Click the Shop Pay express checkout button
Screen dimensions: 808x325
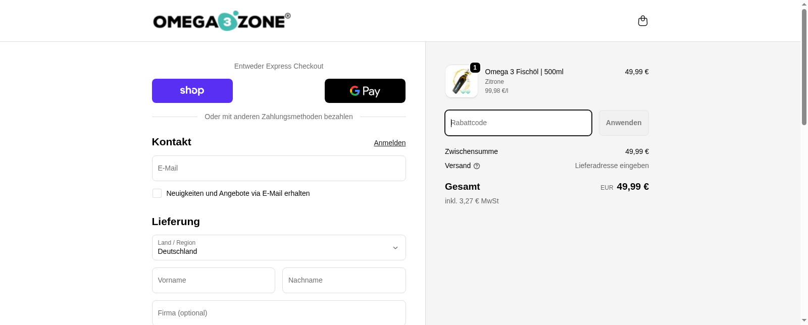pos(192,91)
